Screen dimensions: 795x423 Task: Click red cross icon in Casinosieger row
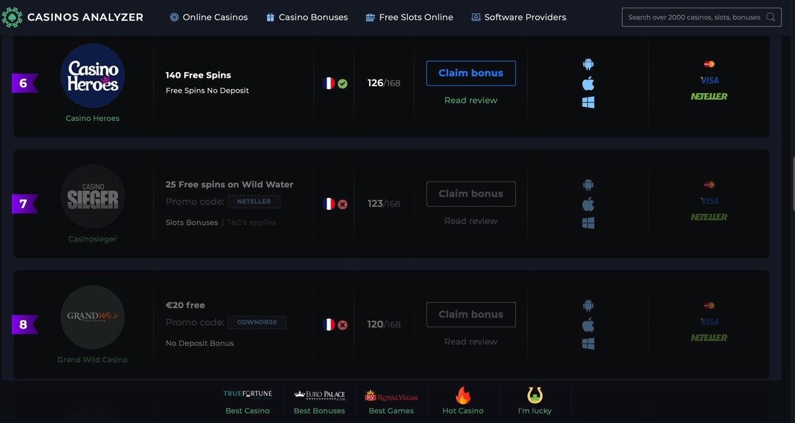tap(343, 205)
